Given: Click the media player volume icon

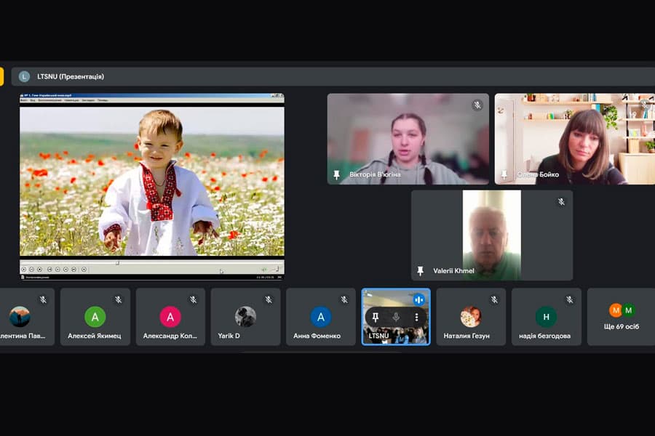Looking at the screenshot, I should (x=264, y=270).
